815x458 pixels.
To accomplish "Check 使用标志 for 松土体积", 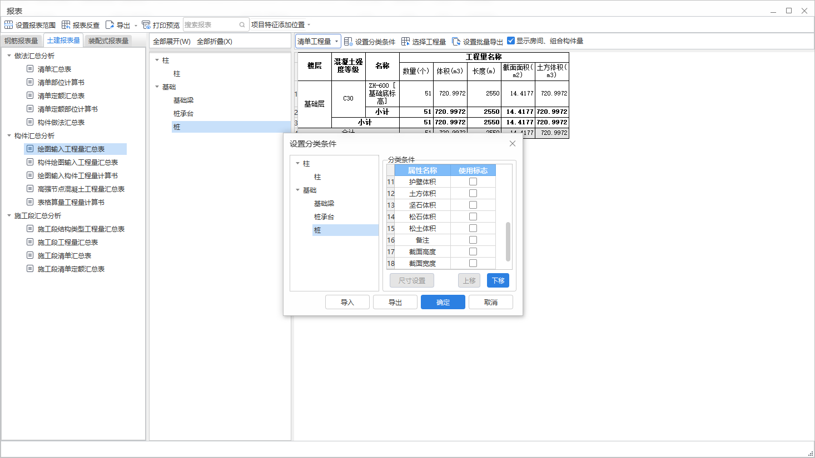I will click(x=473, y=228).
